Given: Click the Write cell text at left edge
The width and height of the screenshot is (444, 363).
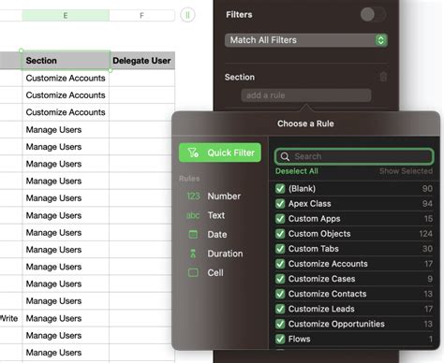Looking at the screenshot, I should tap(8, 318).
